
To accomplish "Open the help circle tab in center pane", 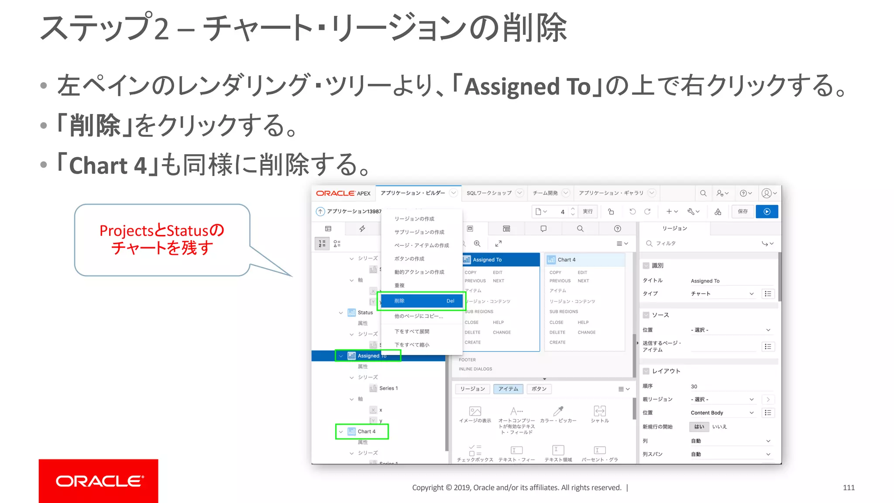I will click(x=617, y=228).
